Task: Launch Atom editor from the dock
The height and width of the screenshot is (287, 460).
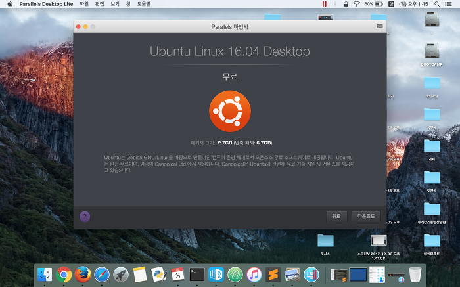Action: pyautogui.click(x=235, y=275)
